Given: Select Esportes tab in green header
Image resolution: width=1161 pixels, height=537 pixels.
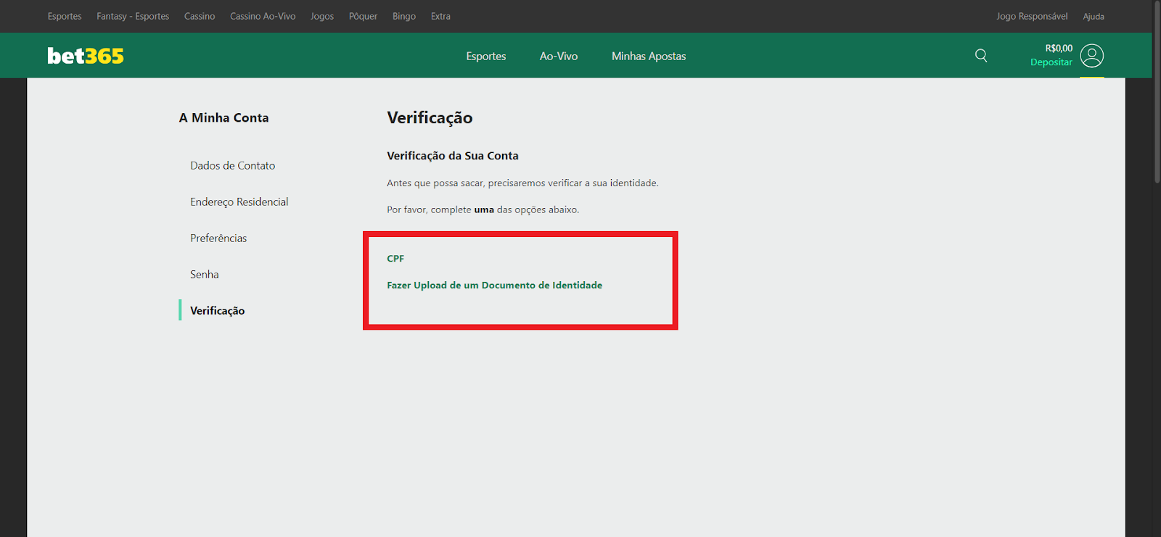Looking at the screenshot, I should coord(486,56).
